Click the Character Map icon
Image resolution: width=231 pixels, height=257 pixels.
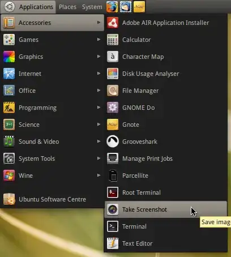113,57
